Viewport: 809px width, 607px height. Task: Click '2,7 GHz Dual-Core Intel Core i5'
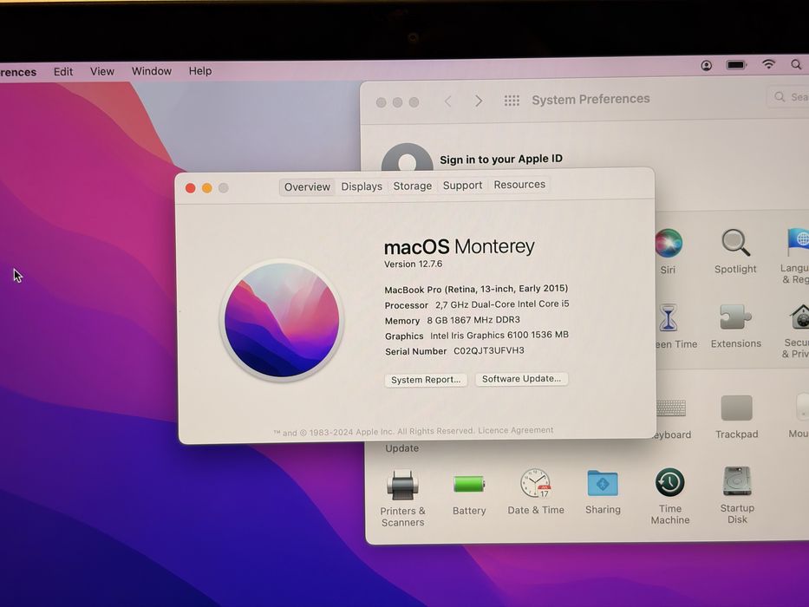502,304
